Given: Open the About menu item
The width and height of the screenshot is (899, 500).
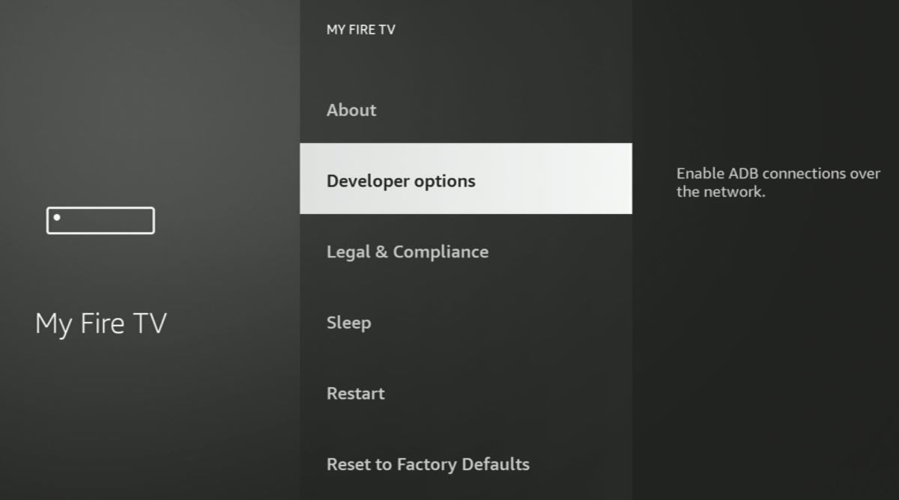Looking at the screenshot, I should (x=465, y=110).
